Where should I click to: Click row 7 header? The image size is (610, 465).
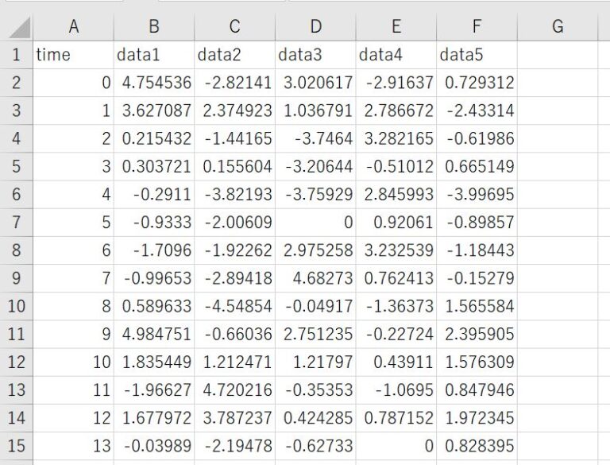point(16,223)
